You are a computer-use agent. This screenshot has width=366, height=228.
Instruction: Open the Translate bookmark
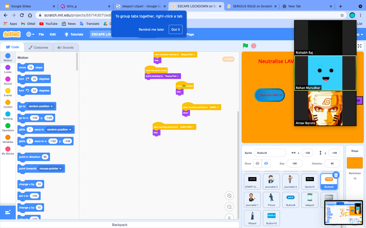(x=90, y=24)
